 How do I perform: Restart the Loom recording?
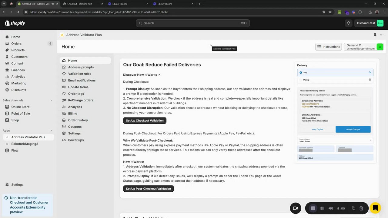(353, 208)
